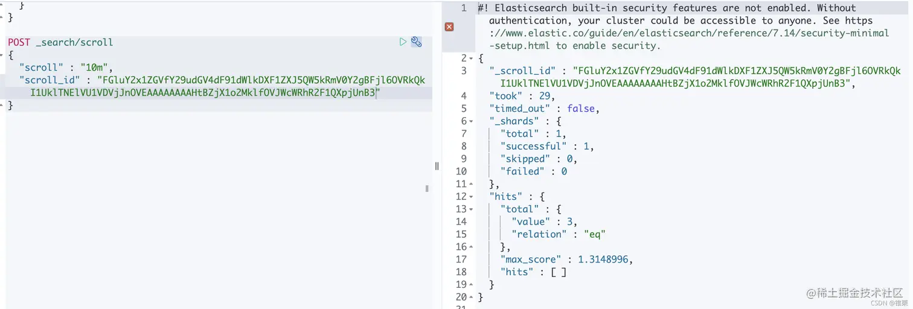The image size is (913, 309).
Task: Click the "timed_out" : false line
Action: (543, 109)
